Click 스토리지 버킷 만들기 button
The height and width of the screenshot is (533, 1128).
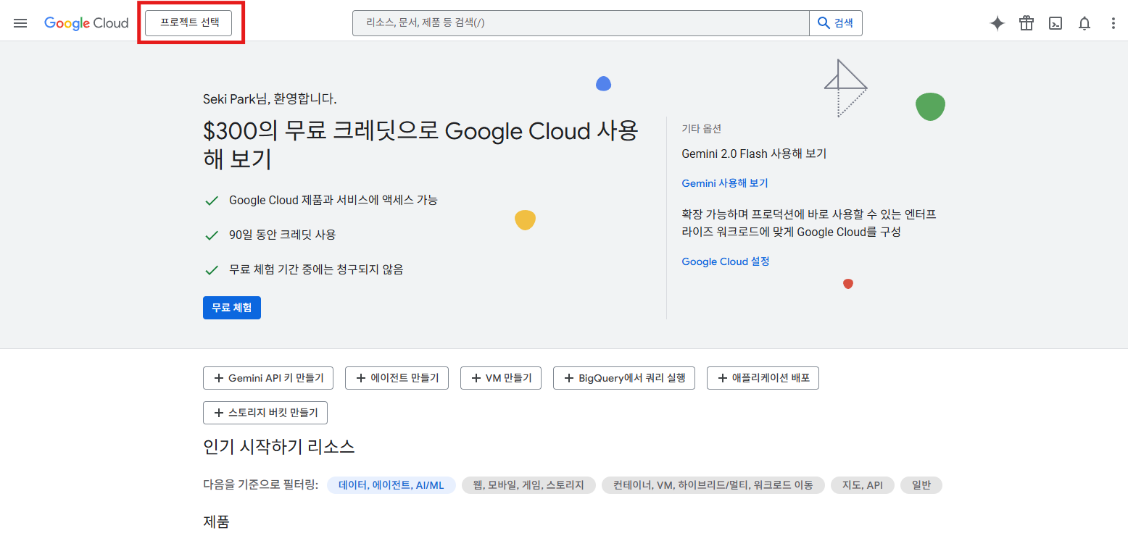click(x=265, y=413)
